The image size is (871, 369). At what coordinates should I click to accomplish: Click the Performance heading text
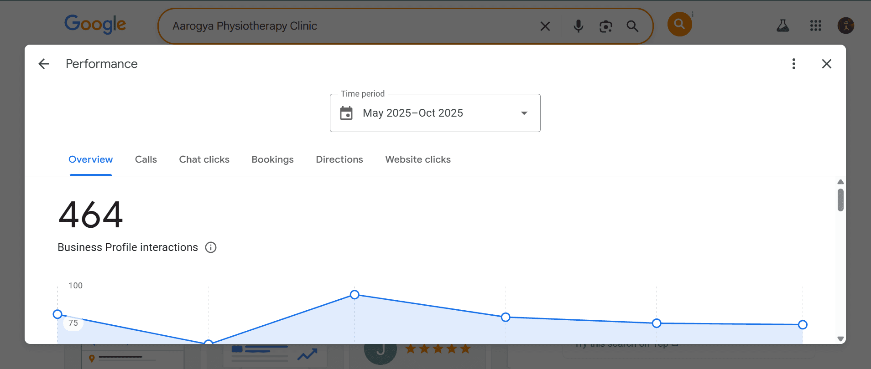click(x=102, y=64)
